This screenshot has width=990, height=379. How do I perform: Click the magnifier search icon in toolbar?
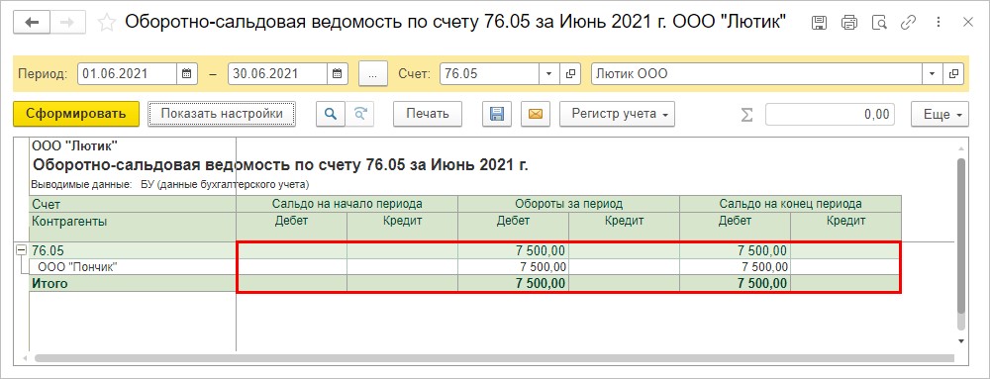[331, 114]
